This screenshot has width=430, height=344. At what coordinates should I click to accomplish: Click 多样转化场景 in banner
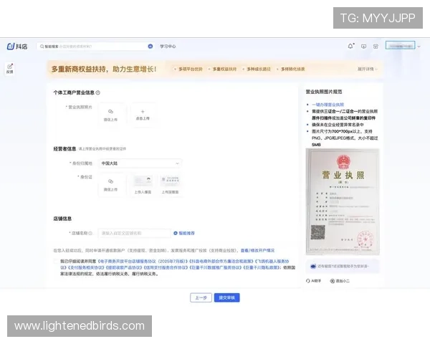[292, 69]
